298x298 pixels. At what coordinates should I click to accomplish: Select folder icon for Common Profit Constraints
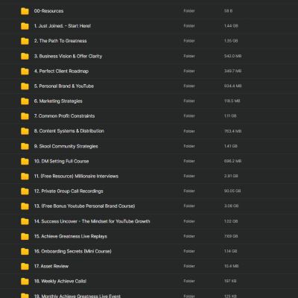coord(25,116)
